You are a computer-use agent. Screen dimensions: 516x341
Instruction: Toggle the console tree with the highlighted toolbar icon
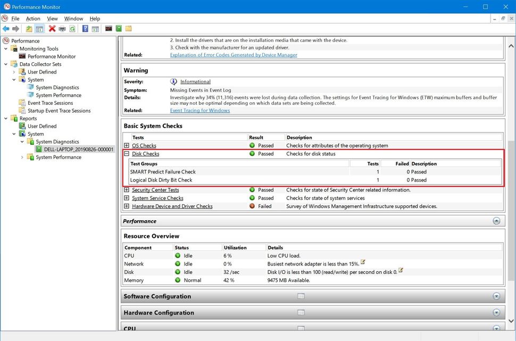(x=40, y=28)
